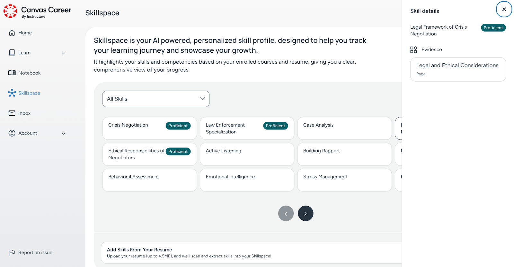Go to previous skills page

coord(286,213)
